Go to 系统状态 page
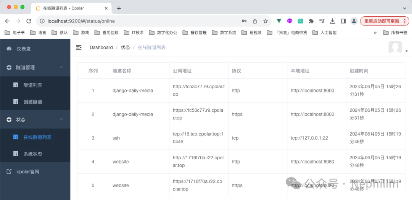 tap(35, 154)
